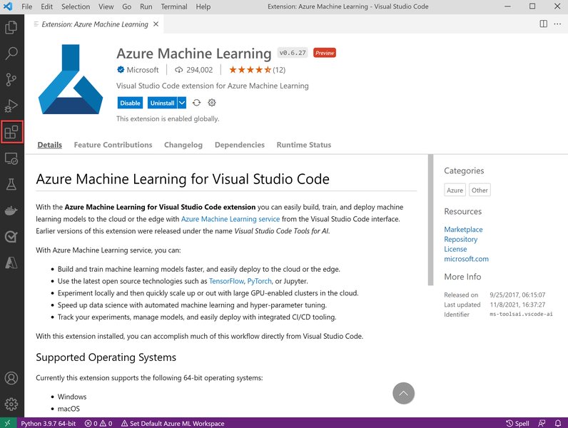Click Set Default Azure ML Workspace in status bar
Screen dimensions: 568x428
tap(173, 423)
